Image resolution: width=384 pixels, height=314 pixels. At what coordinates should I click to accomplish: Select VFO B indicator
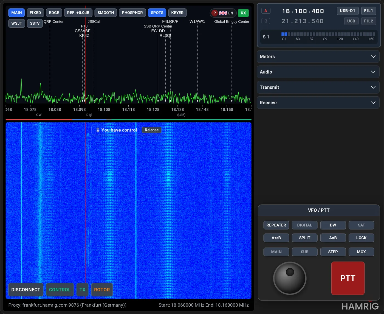pyautogui.click(x=266, y=21)
